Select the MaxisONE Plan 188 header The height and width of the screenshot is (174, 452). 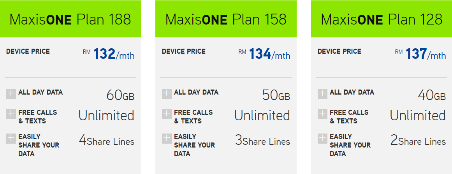(x=70, y=19)
